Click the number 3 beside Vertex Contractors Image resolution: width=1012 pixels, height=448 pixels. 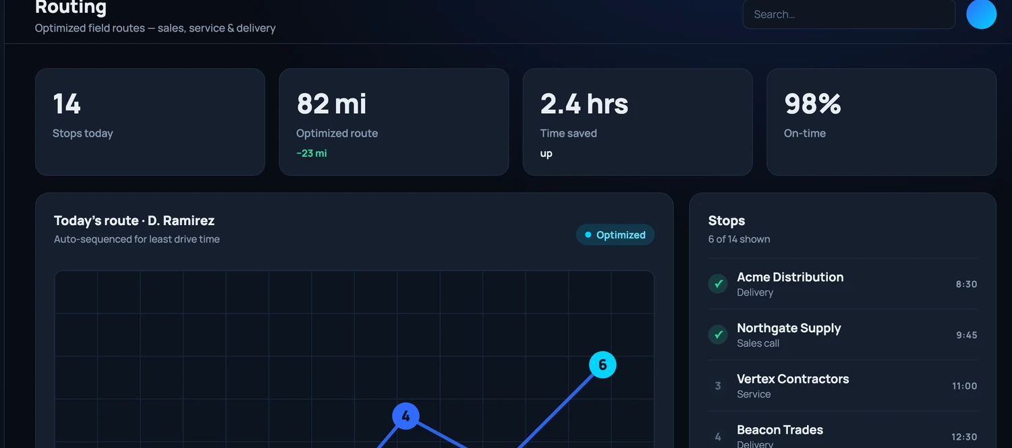[718, 386]
